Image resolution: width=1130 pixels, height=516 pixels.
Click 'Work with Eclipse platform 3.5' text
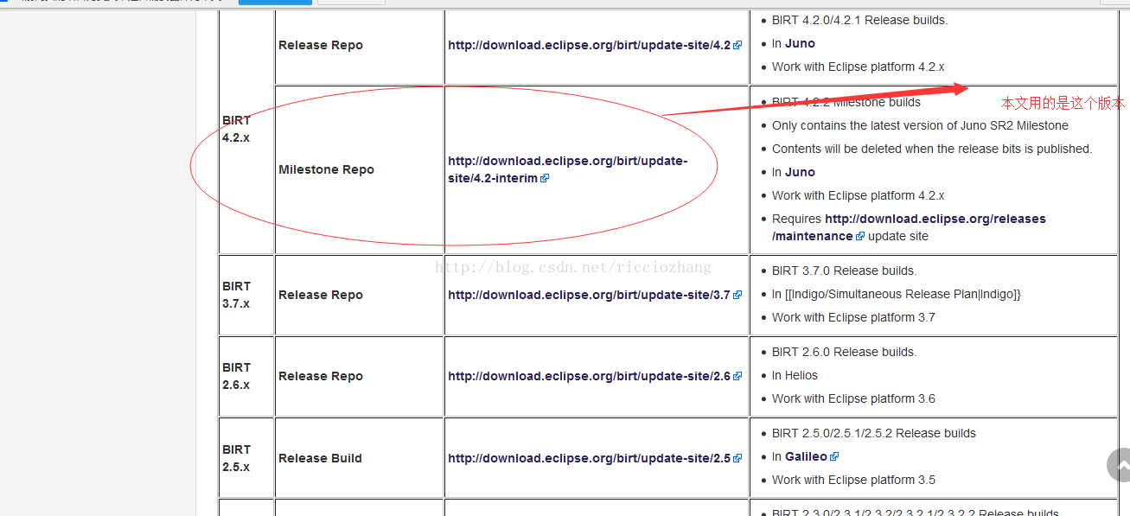pos(853,480)
